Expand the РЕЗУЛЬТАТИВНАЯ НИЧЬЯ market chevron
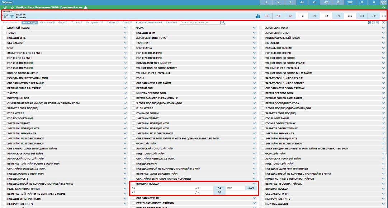Viewport: 388px width, 208px height. (125, 189)
